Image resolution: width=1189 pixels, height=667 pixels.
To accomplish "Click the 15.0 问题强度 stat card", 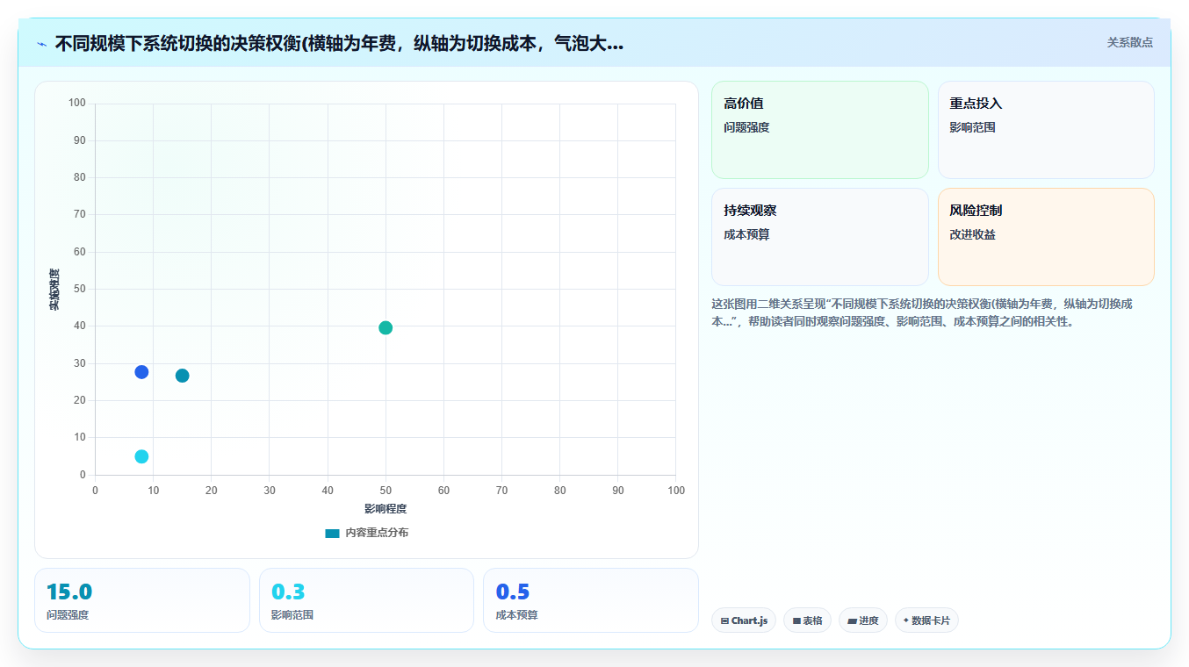I will pos(142,600).
